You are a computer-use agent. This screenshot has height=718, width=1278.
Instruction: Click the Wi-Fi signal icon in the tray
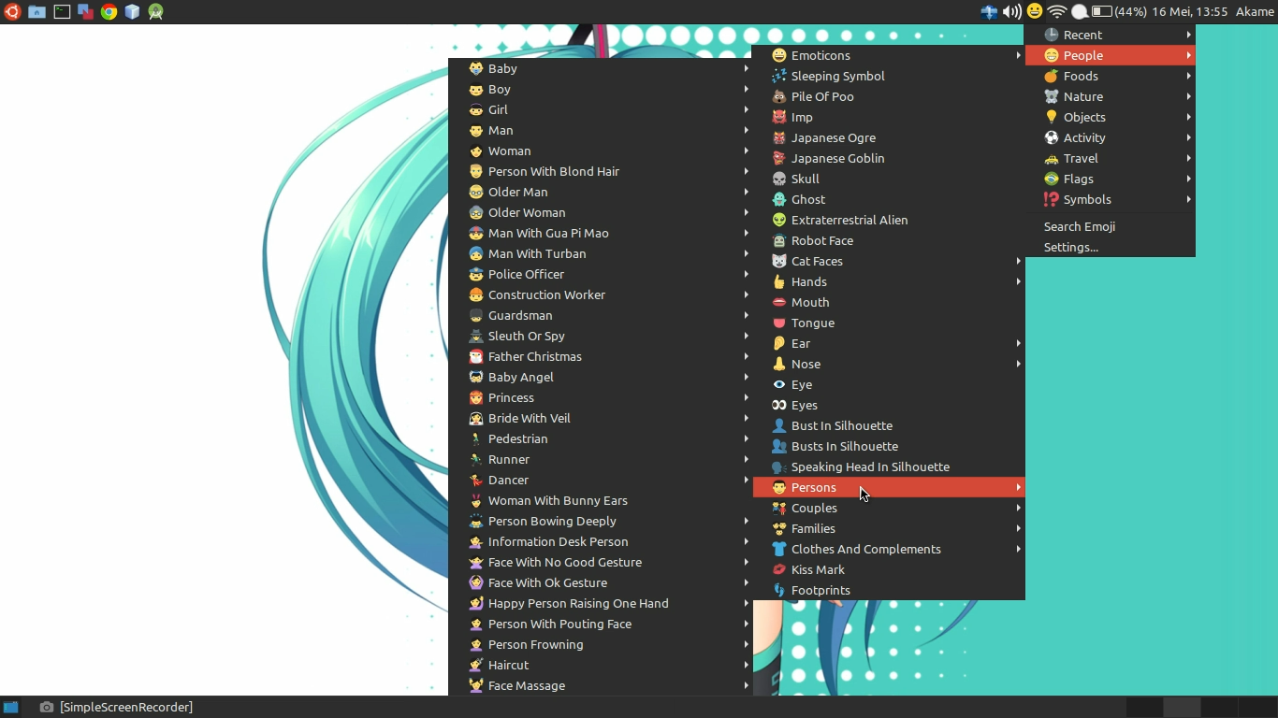(1056, 11)
